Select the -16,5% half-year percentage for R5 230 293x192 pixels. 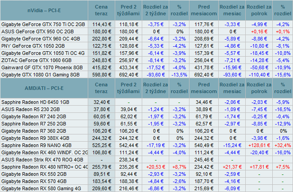coord(283,109)
